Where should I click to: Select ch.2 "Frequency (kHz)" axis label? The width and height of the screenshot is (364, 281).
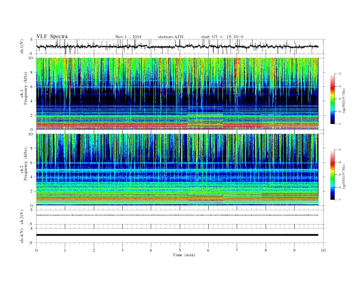coord(26,164)
